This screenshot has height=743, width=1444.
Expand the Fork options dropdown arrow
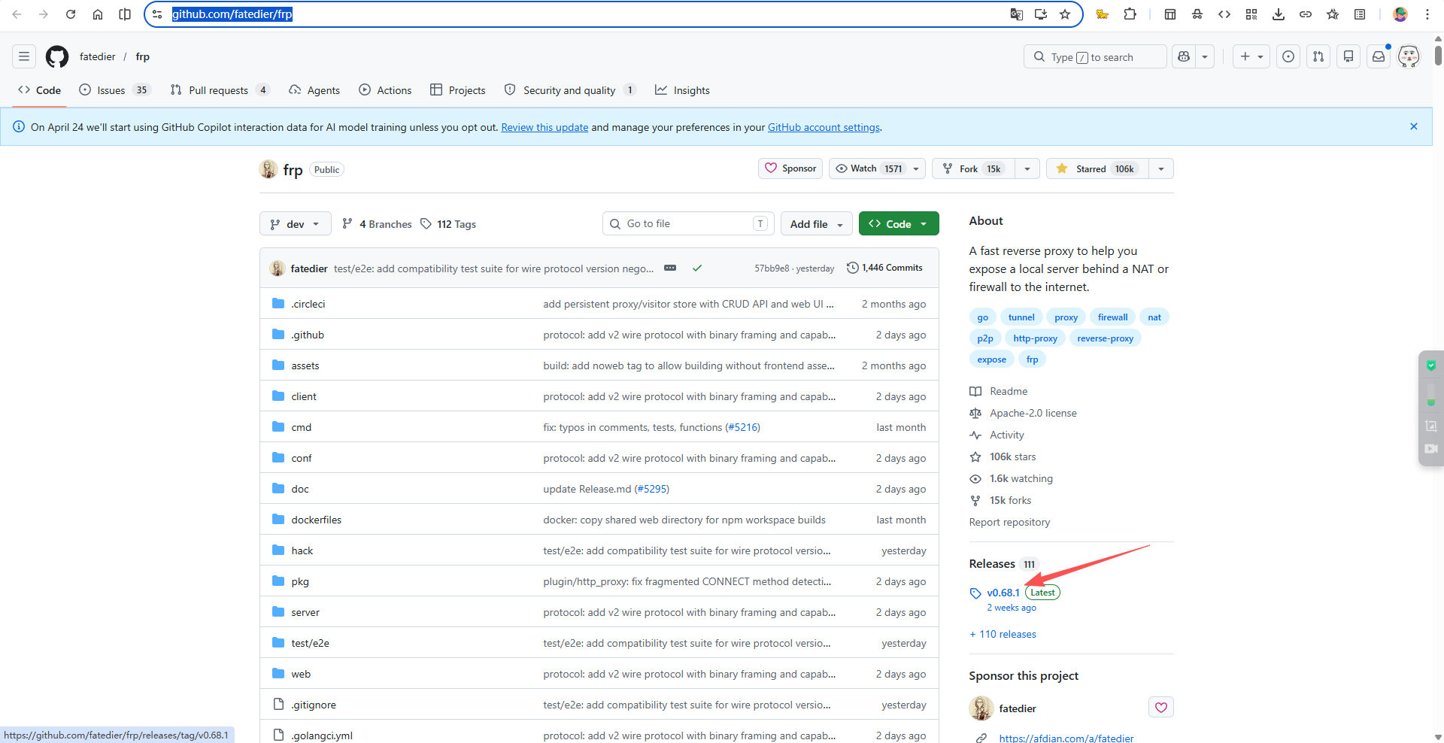tap(1027, 168)
